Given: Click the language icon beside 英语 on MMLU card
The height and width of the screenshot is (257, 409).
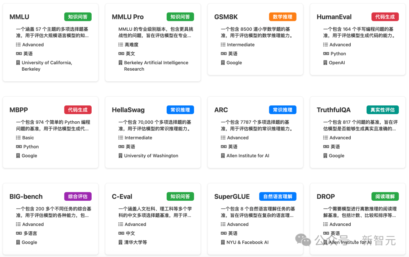Looking at the screenshot, I should pos(19,54).
